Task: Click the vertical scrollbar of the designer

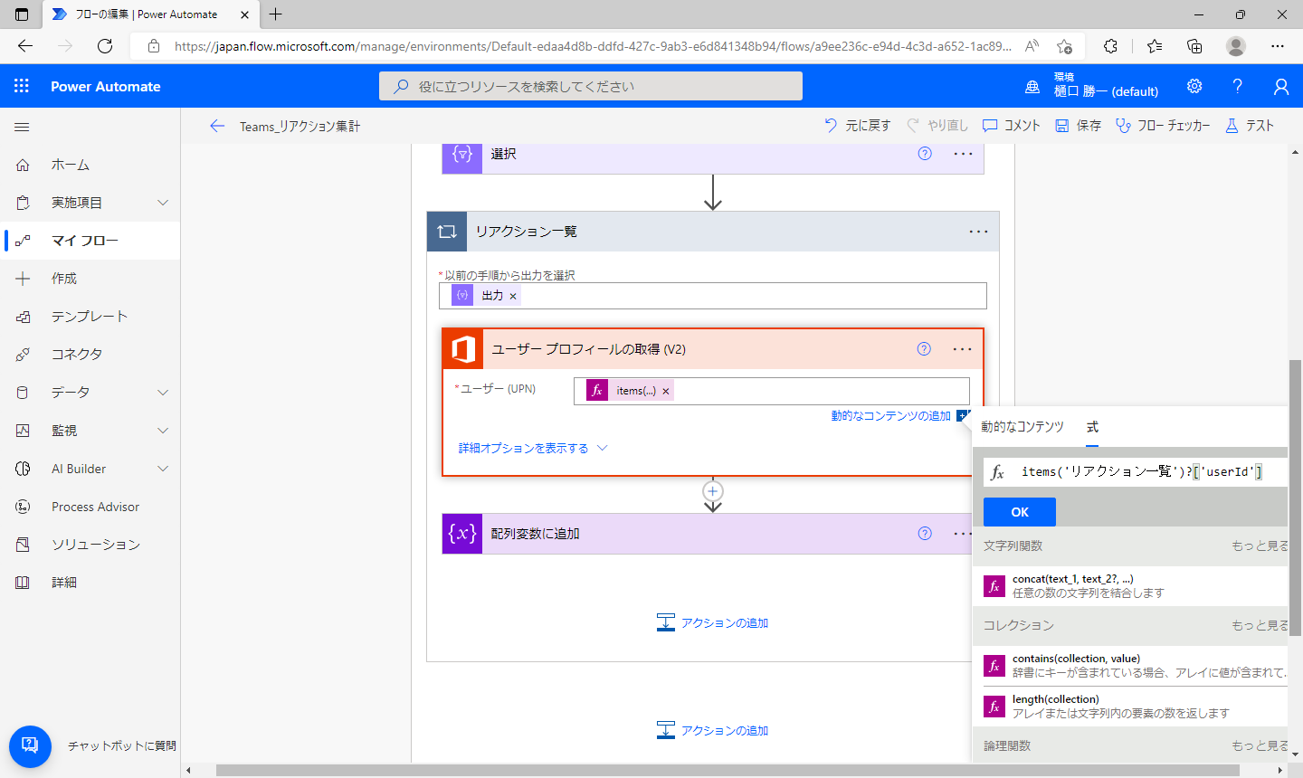Action: click(1296, 498)
